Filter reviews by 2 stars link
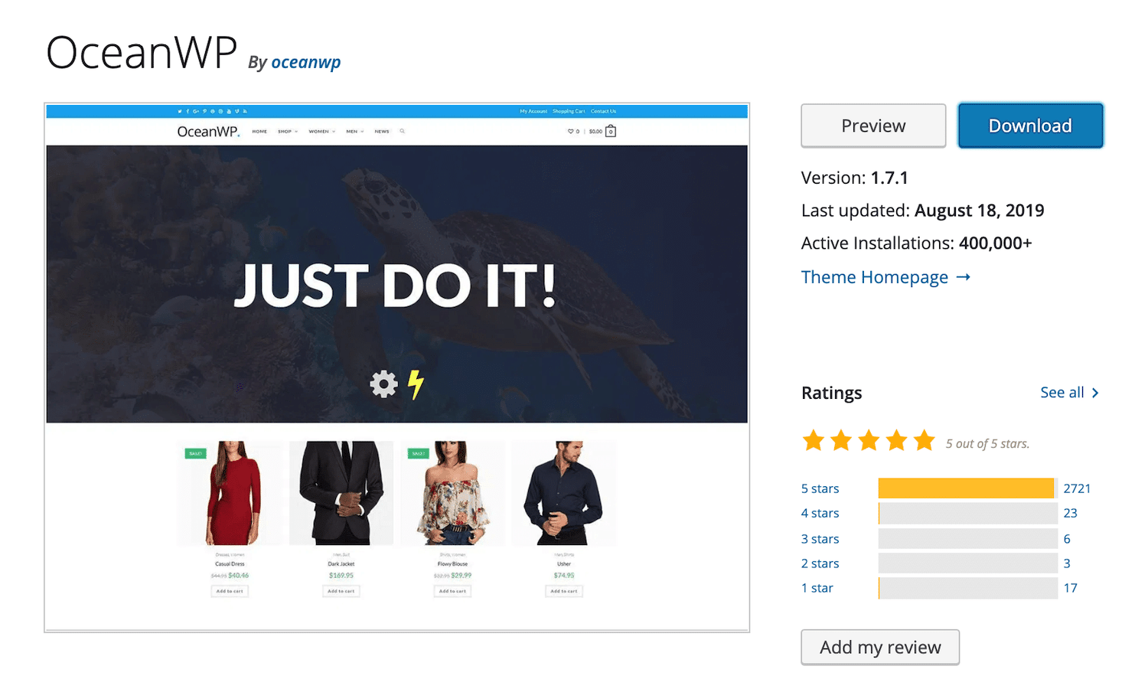 tap(820, 563)
